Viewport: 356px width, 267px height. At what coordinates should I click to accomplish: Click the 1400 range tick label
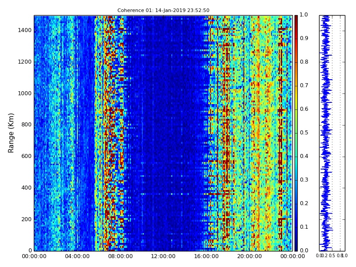pos(24,30)
